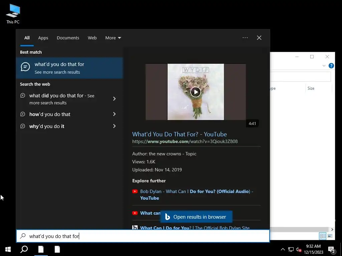Image resolution: width=342 pixels, height=256 pixels.
Task: Switch Explorer to details view icon
Action: 323,236
